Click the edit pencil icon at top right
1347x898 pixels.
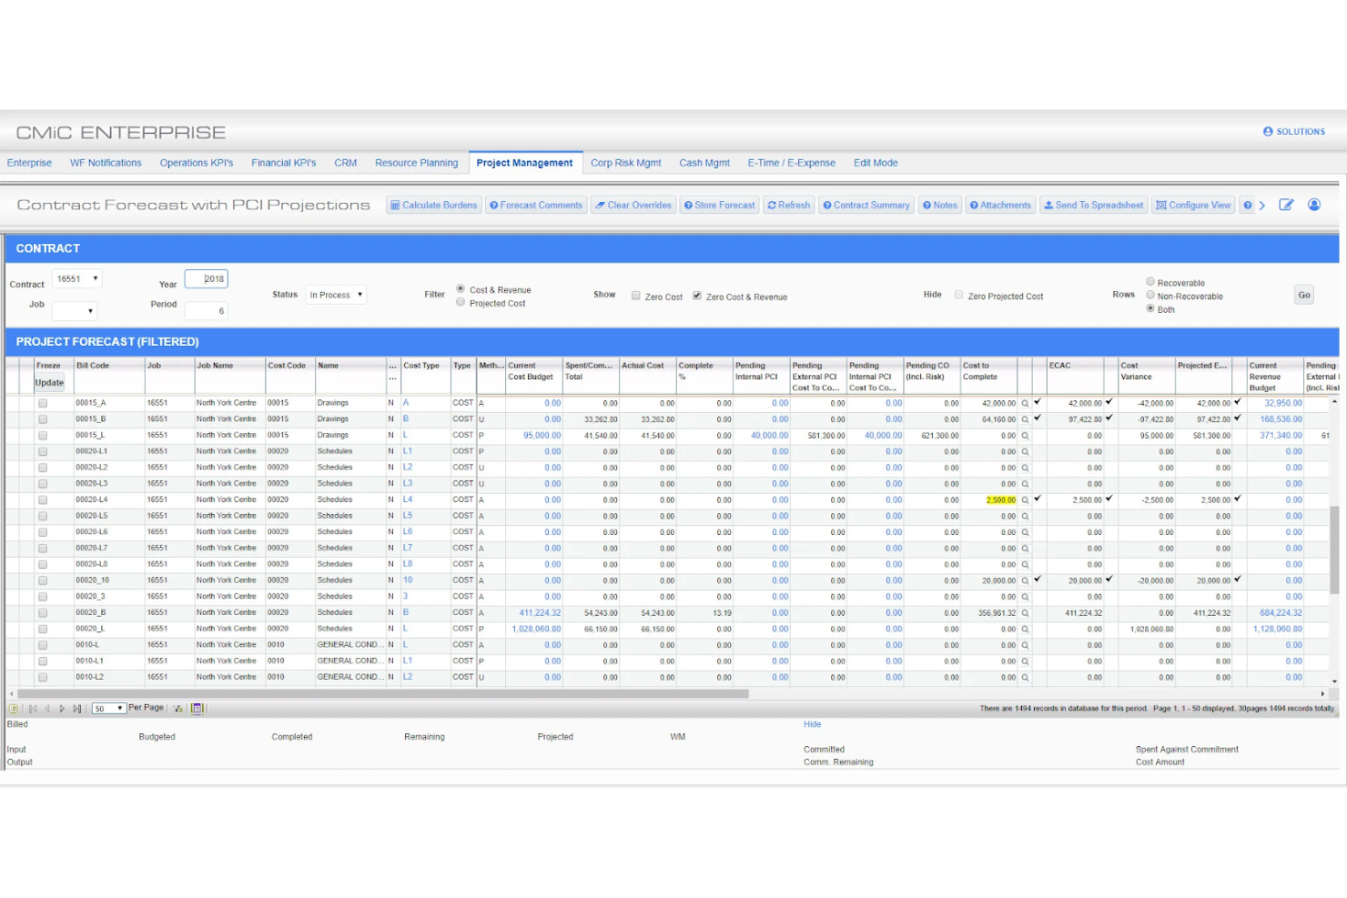pos(1286,205)
